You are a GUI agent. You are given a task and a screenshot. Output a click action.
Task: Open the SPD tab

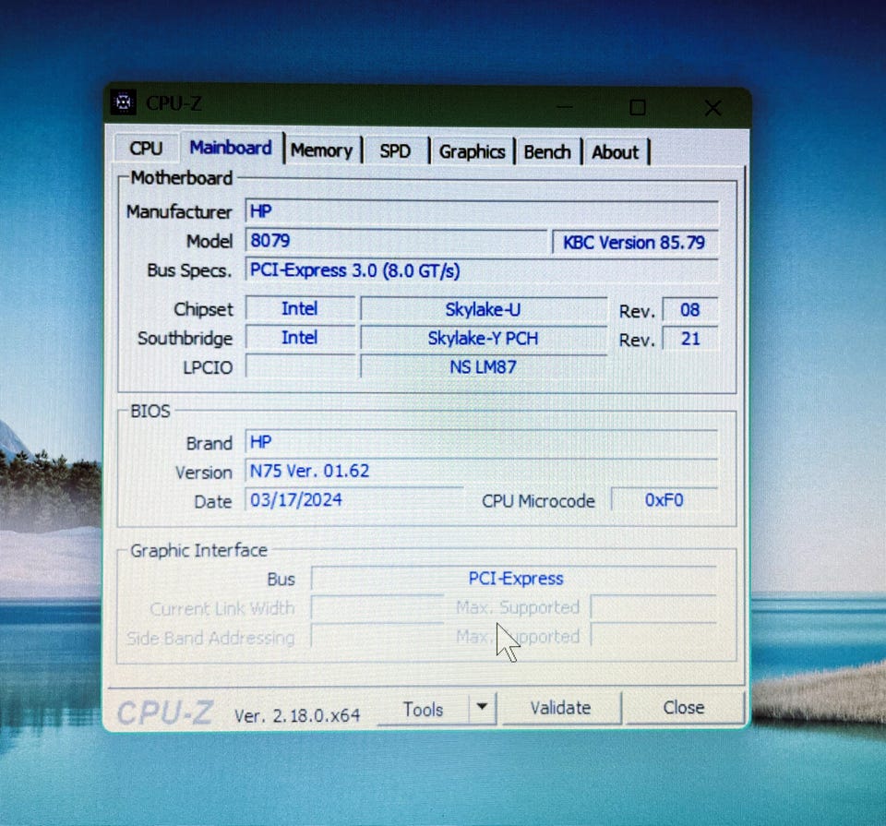pos(395,151)
